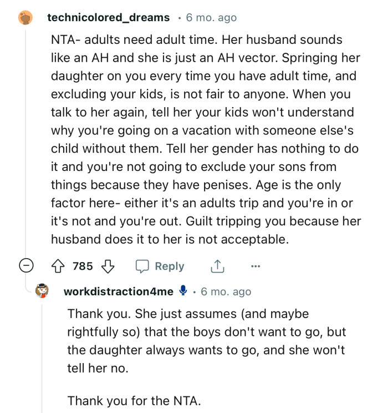Click the blue microphone OP icon
The height and width of the screenshot is (413, 388).
click(x=183, y=291)
